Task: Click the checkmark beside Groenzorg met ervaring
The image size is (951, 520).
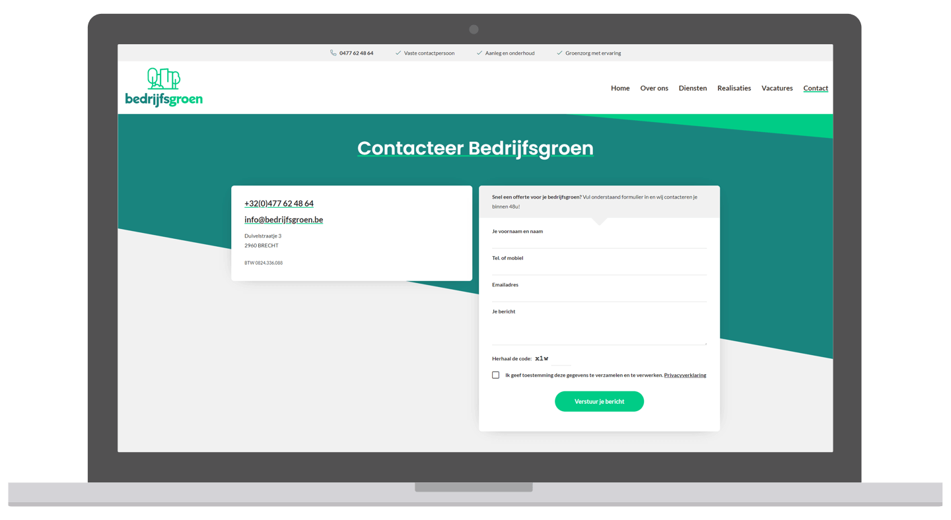Action: pyautogui.click(x=559, y=53)
